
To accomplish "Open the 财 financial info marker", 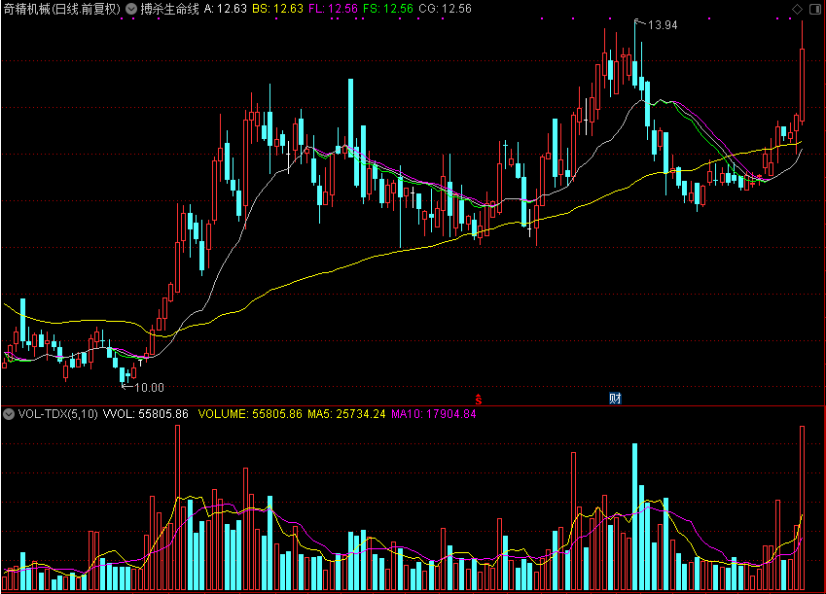I will pyautogui.click(x=615, y=399).
